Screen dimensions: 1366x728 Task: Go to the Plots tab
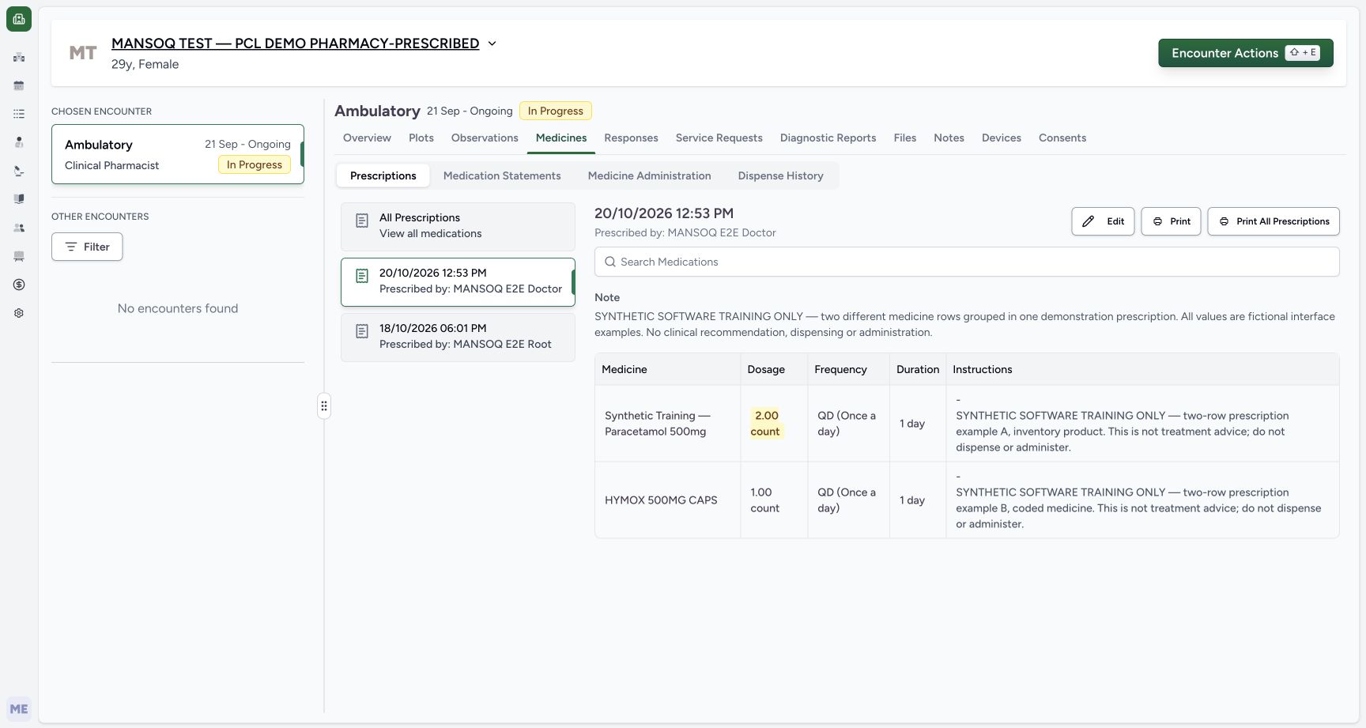421,138
